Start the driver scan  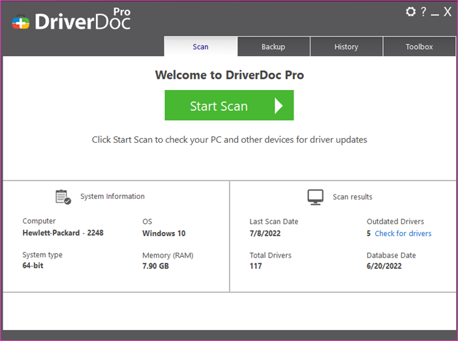coord(229,105)
